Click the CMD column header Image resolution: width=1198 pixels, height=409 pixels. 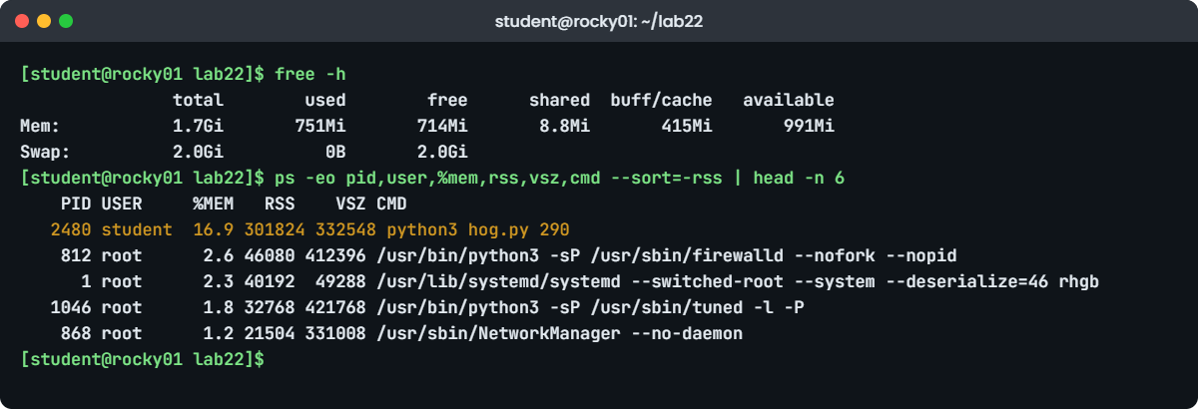391,204
